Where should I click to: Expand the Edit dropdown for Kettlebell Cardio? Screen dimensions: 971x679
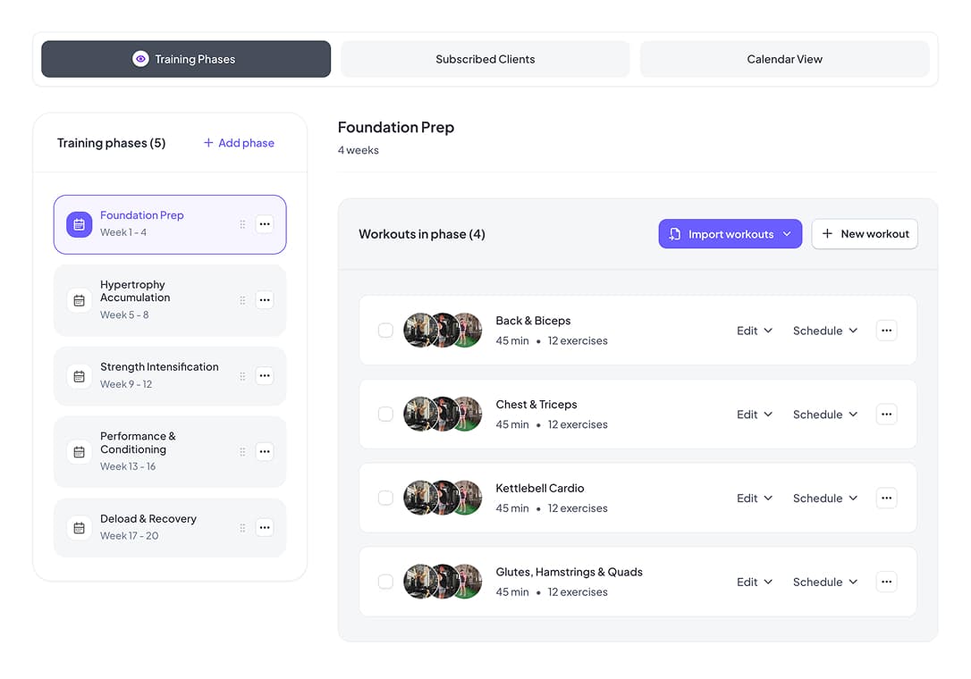tap(755, 498)
